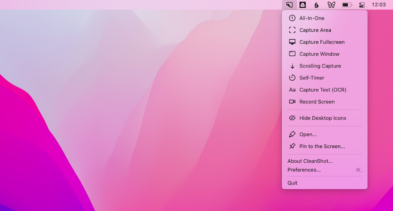Click the Capture Window icon
This screenshot has height=211, width=393.
(292, 54)
